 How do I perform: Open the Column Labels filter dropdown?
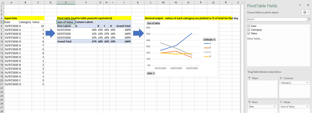tap(95, 22)
